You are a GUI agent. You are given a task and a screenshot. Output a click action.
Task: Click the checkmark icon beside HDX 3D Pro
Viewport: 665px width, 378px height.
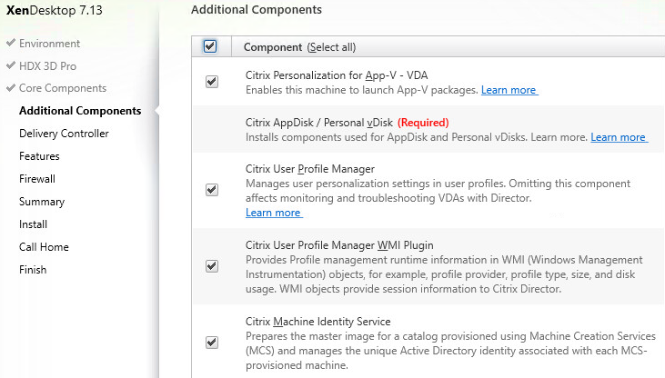coord(11,65)
